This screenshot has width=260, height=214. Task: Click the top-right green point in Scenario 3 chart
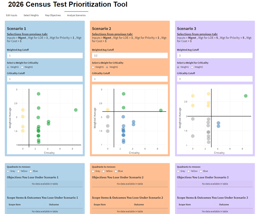click(x=246, y=96)
